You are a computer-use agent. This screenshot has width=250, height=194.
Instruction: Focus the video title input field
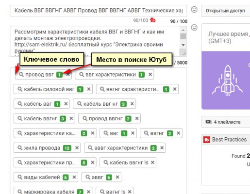tap(99, 11)
